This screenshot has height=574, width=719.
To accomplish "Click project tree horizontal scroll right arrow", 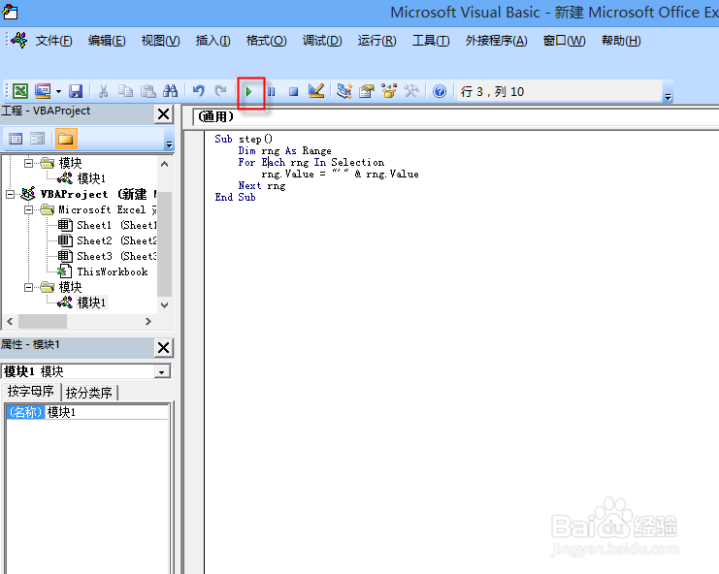I will [148, 322].
